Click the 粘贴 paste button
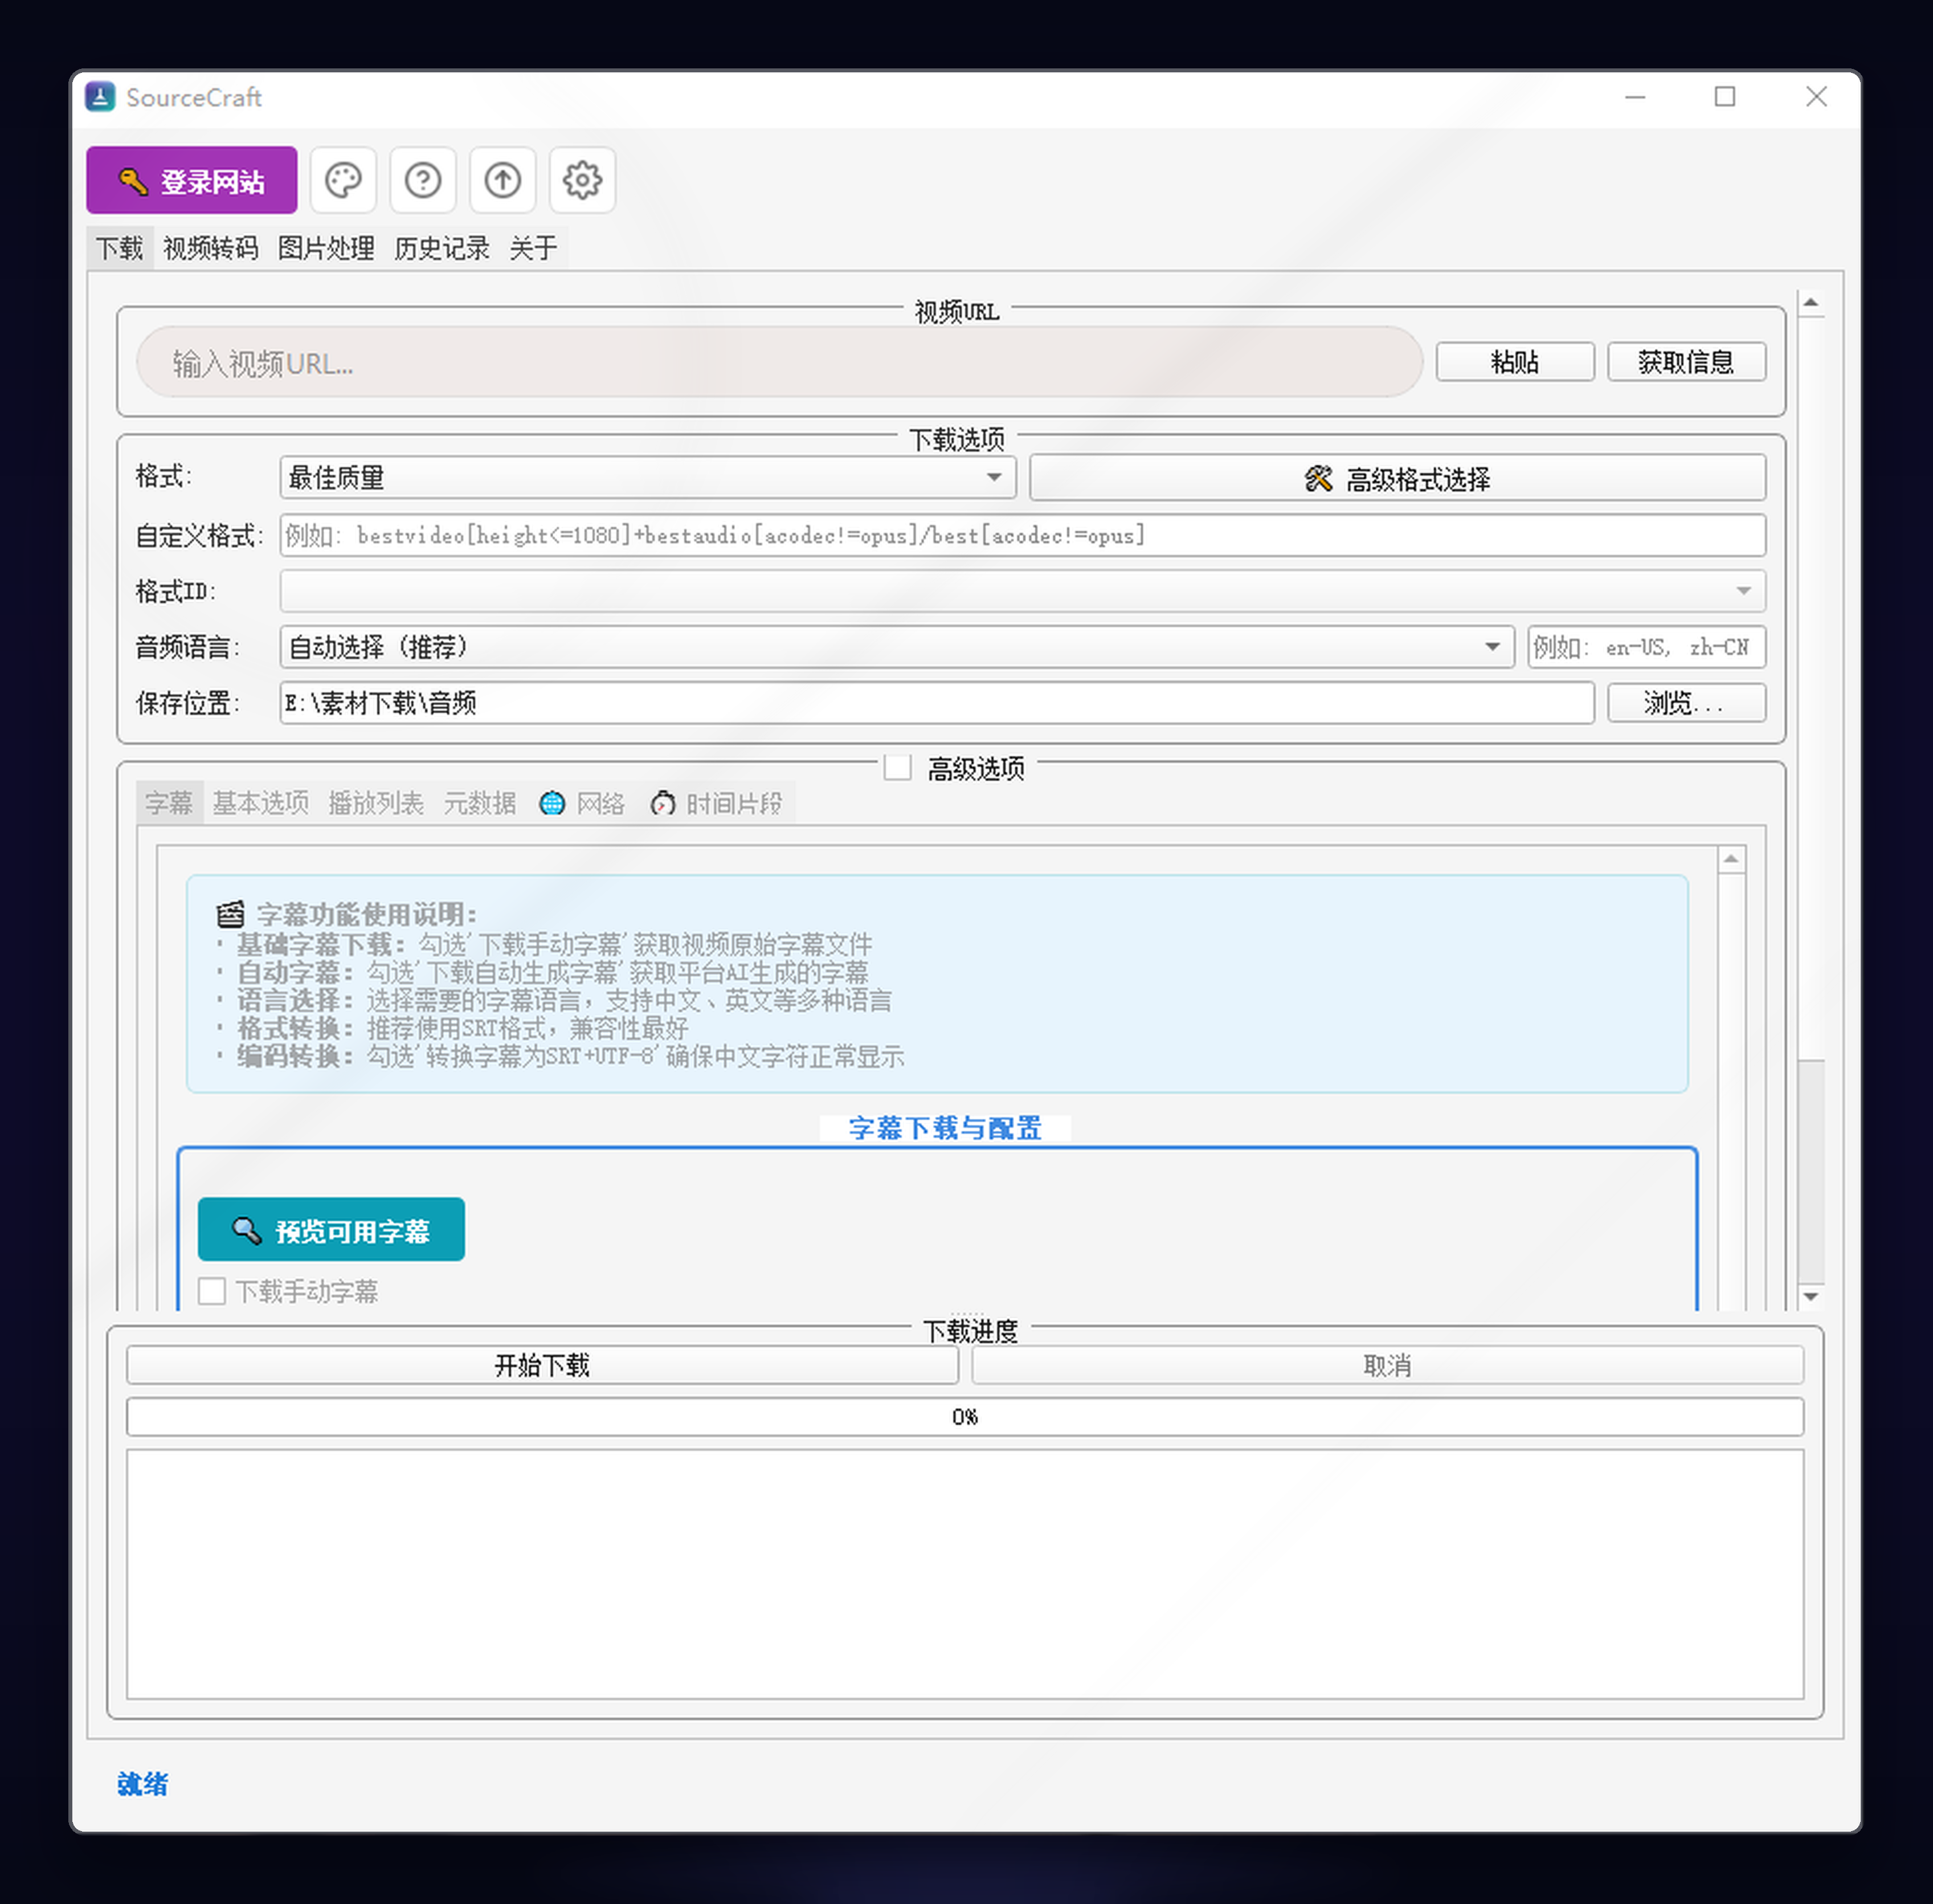Viewport: 1933px width, 1904px height. [1514, 361]
